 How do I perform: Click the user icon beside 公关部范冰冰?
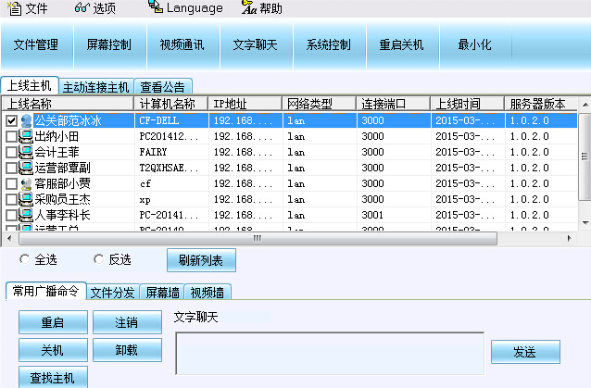coord(26,120)
